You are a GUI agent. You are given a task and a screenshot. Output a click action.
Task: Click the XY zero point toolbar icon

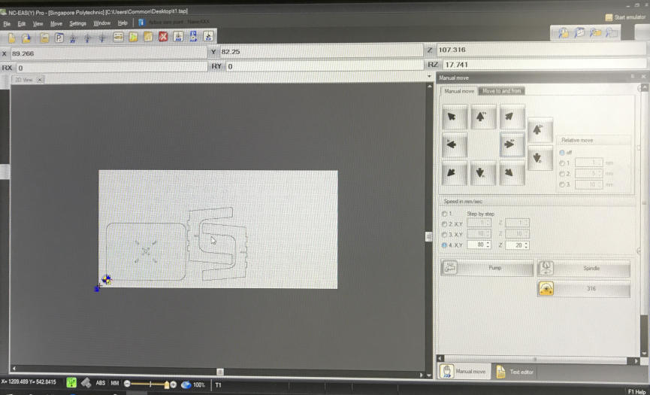pyautogui.click(x=73, y=38)
